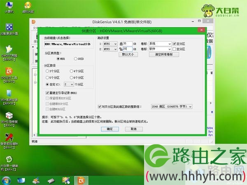Click left scroll arrow in DiskGenius window
247x185 pixels.
point(35,135)
